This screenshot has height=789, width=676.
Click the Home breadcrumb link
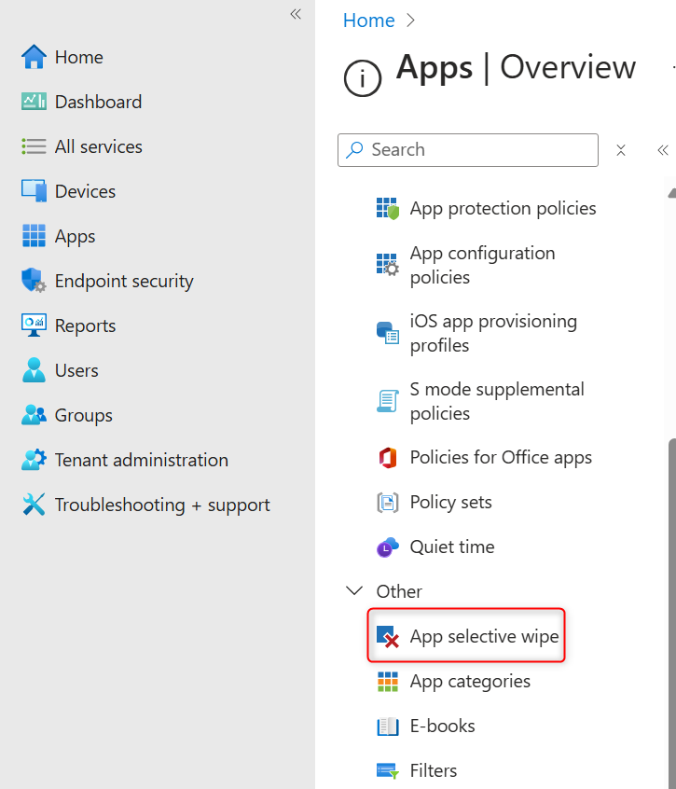coord(368,20)
